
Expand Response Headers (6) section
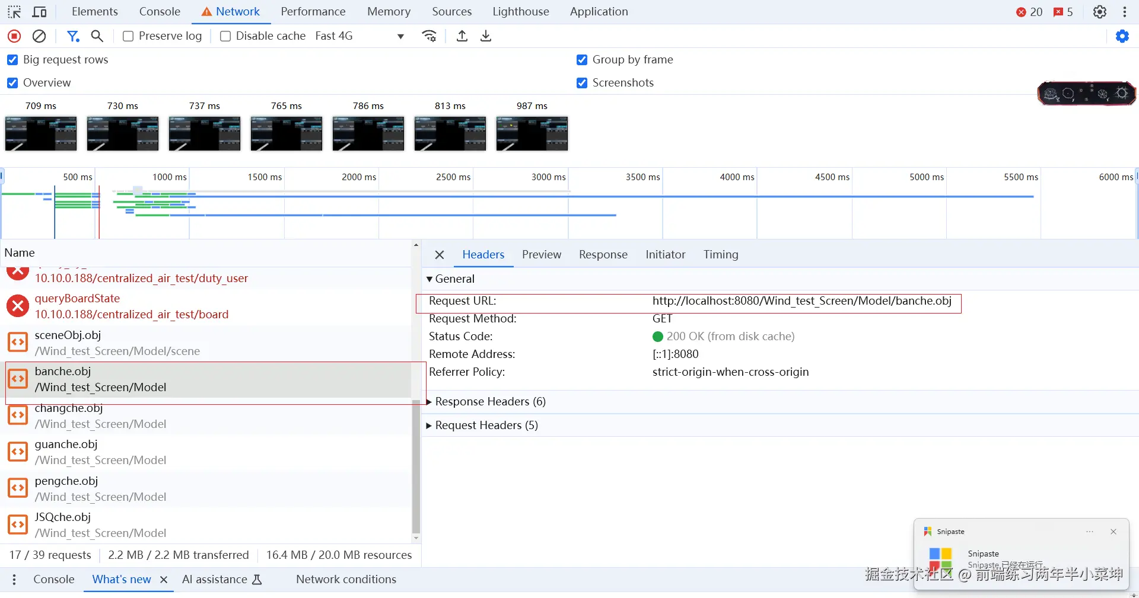pyautogui.click(x=486, y=402)
